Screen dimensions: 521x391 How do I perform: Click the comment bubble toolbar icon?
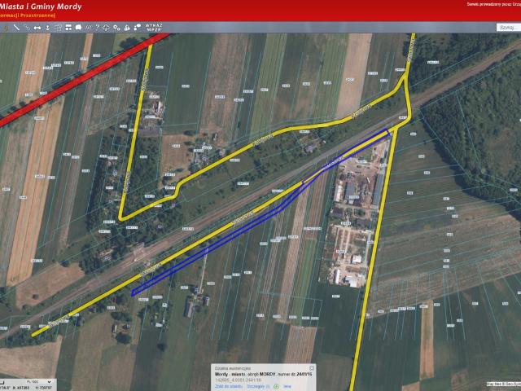pyautogui.click(x=138, y=28)
